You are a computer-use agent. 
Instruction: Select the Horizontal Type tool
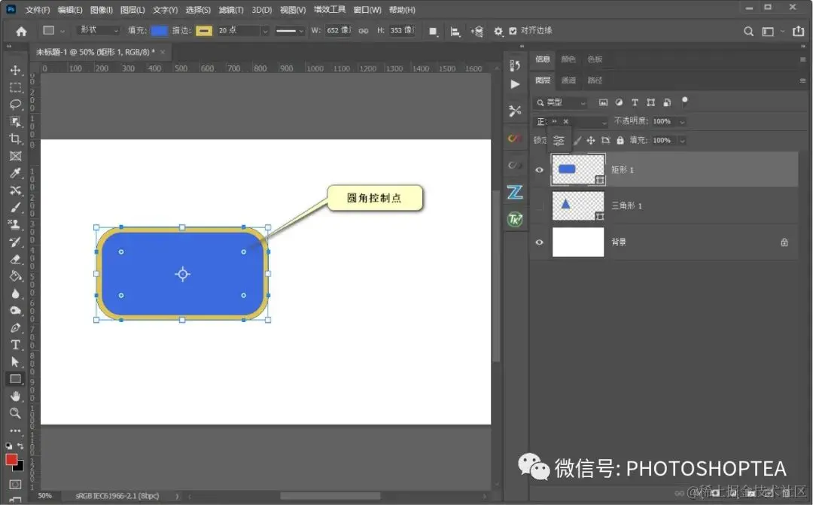16,345
